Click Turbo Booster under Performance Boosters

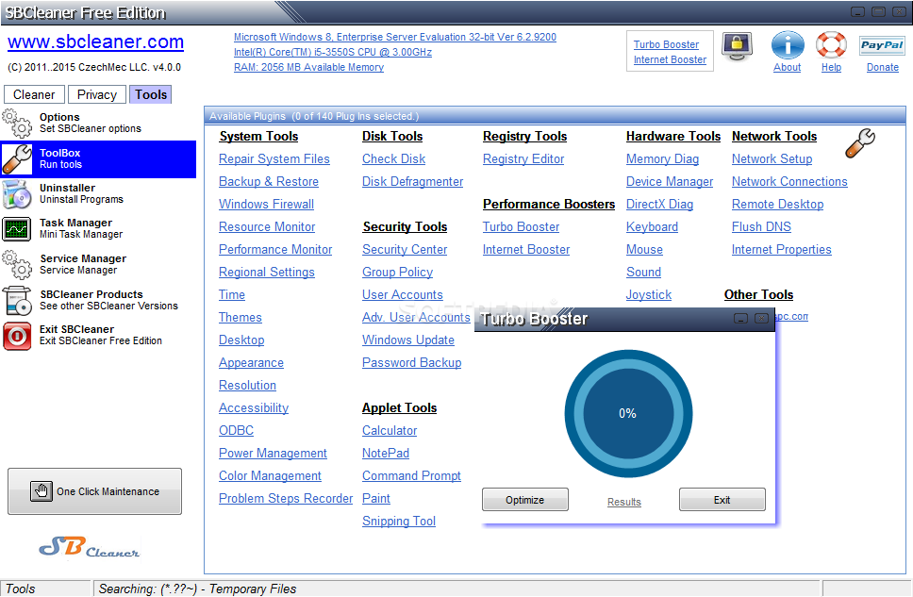click(522, 227)
